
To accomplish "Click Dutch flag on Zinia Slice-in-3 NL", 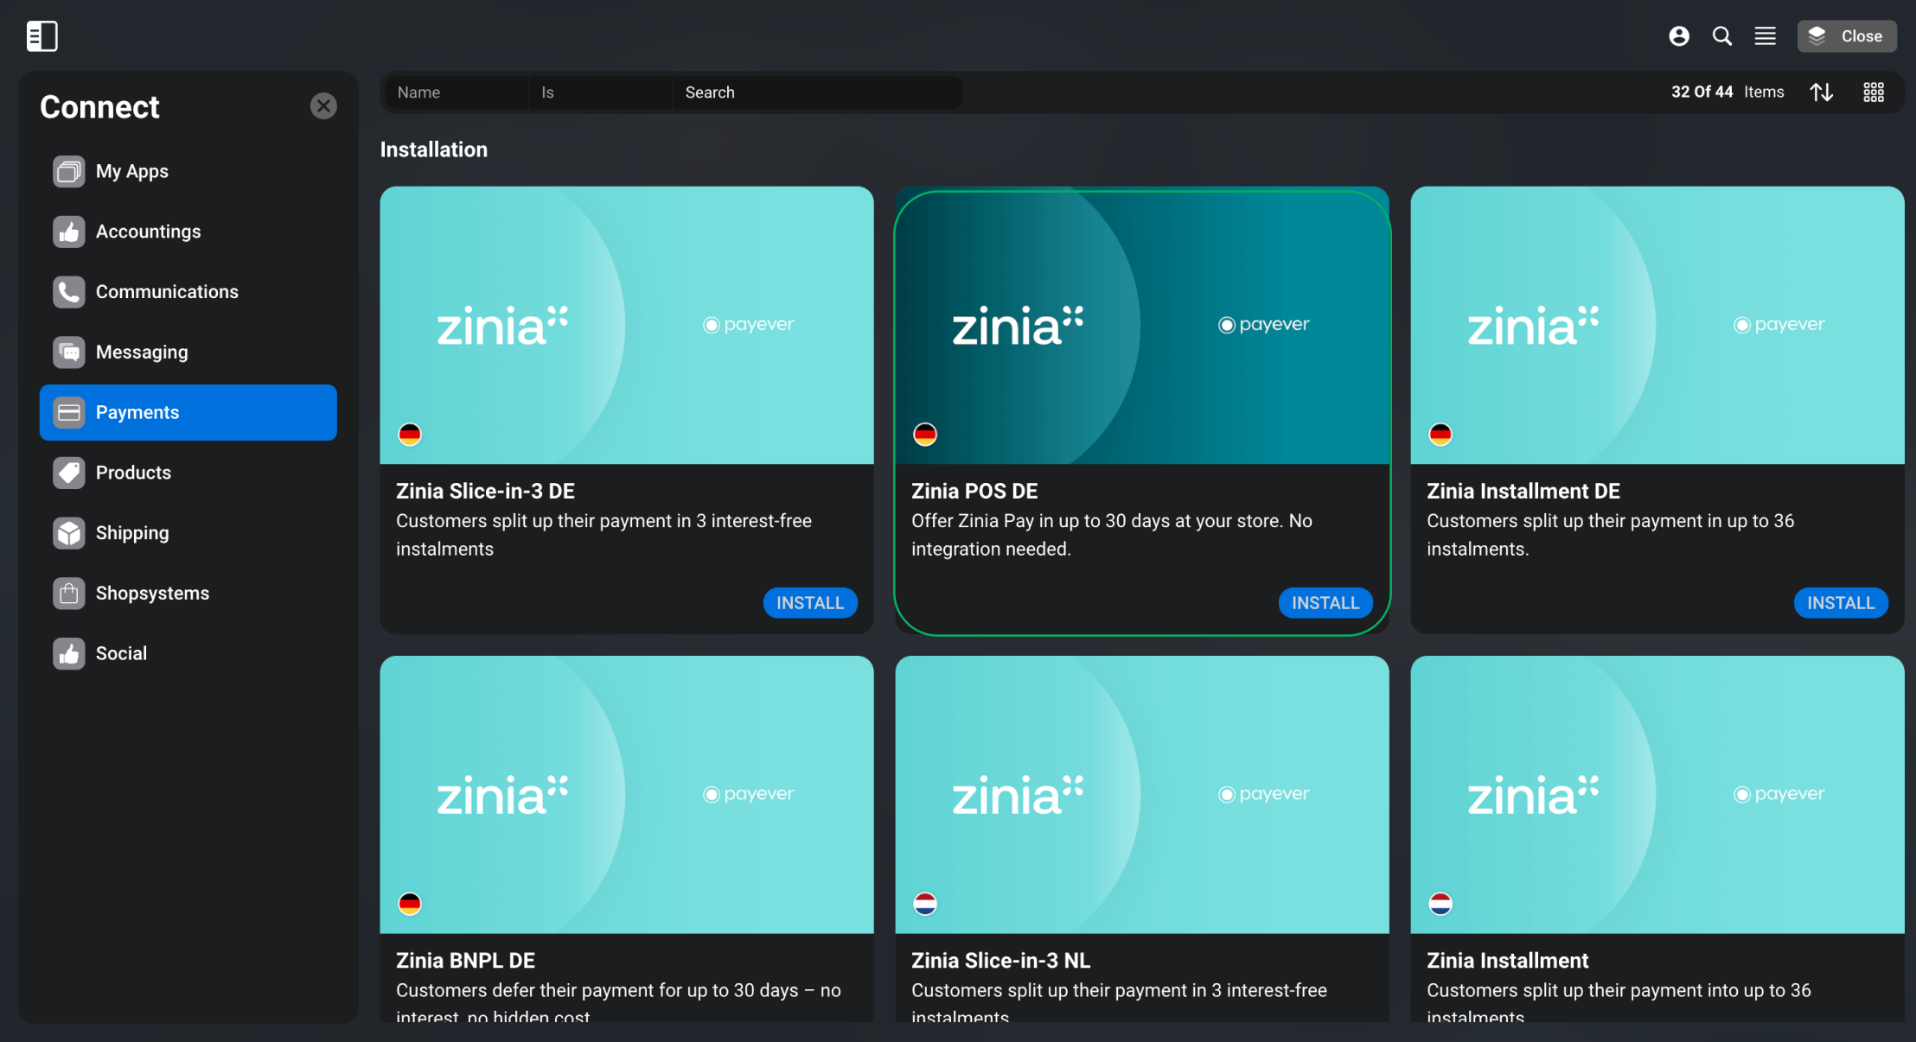I will [925, 904].
